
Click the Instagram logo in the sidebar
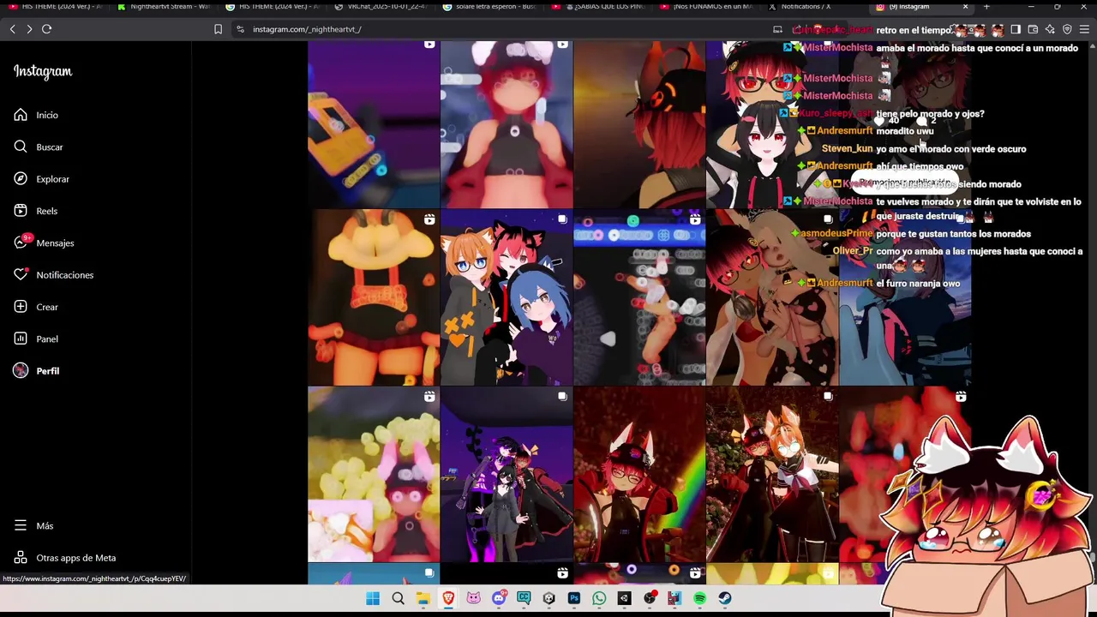[x=43, y=72]
